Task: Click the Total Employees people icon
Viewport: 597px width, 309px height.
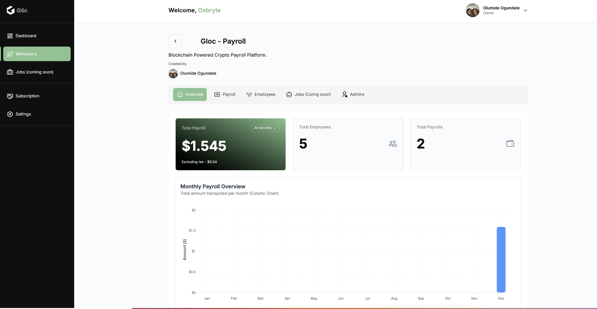Action: 393,144
